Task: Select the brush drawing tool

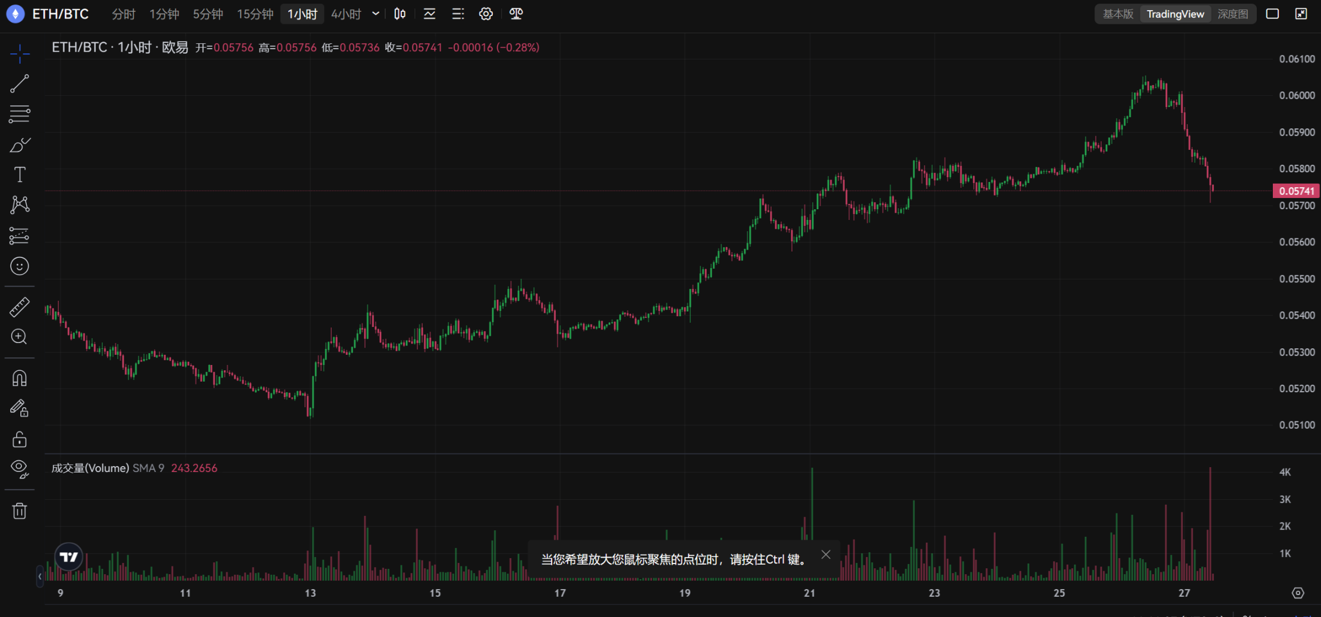Action: pos(19,145)
